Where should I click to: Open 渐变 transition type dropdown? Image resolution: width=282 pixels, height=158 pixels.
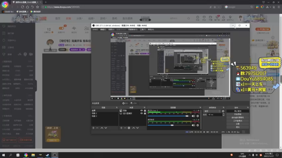pyautogui.click(x=212, y=111)
